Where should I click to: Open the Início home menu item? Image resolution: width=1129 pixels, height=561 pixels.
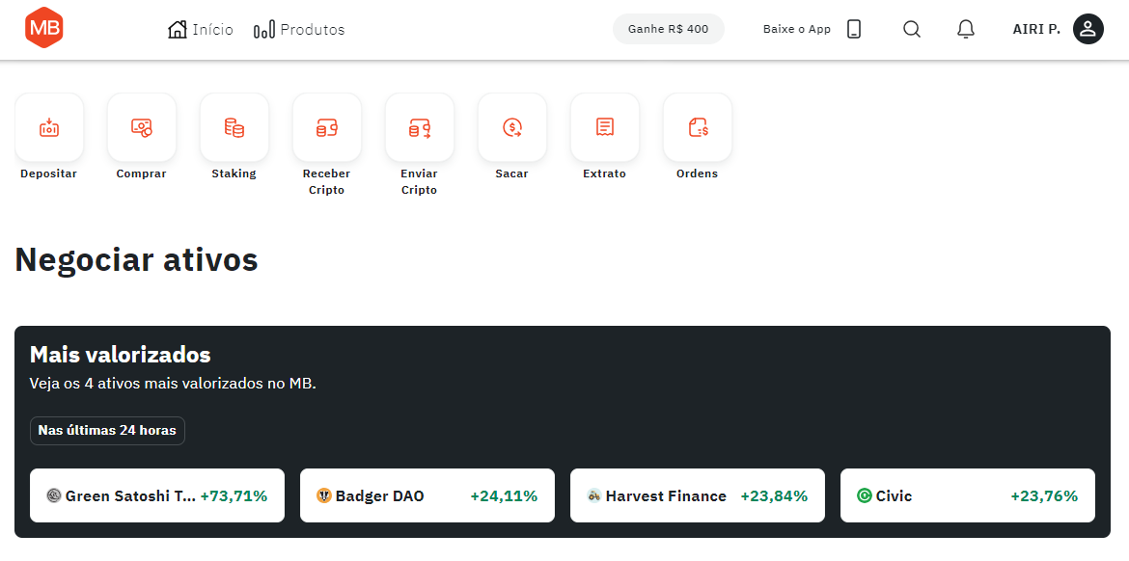200,30
